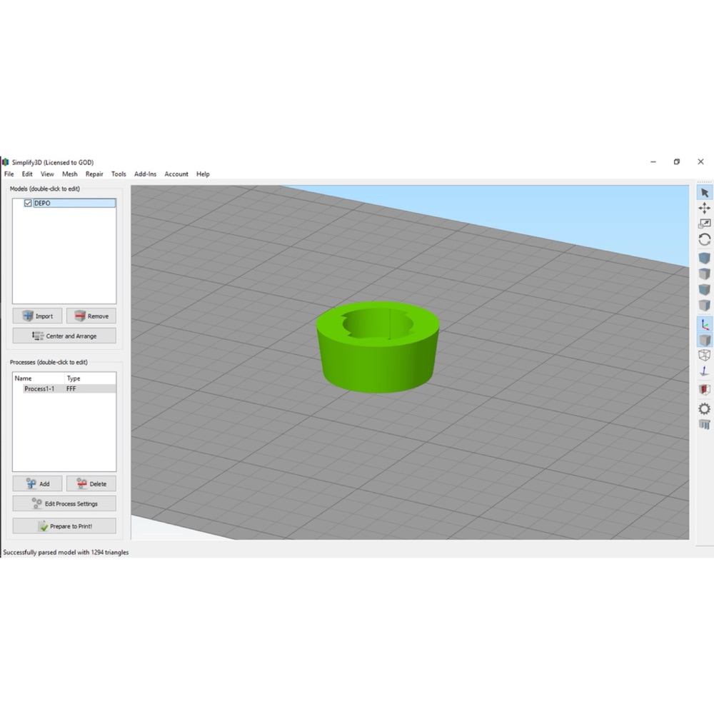
Task: Click the Name column header
Action: pos(39,378)
